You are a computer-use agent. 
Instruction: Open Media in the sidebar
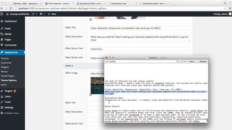click(x=8, y=34)
